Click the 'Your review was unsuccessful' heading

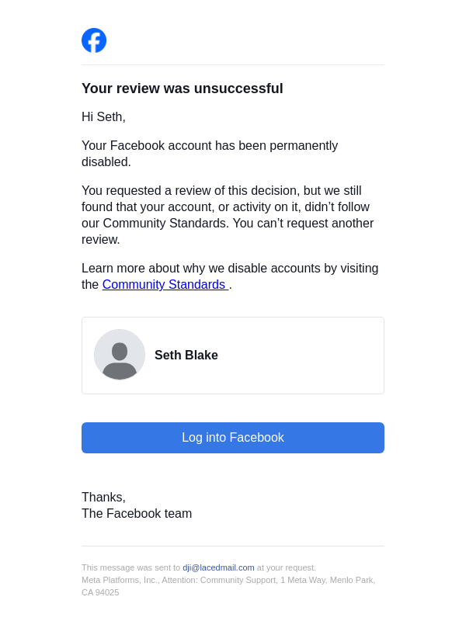(x=183, y=88)
